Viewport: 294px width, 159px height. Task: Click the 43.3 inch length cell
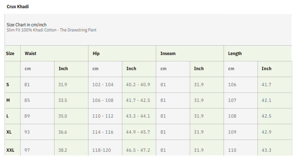pos(266,150)
